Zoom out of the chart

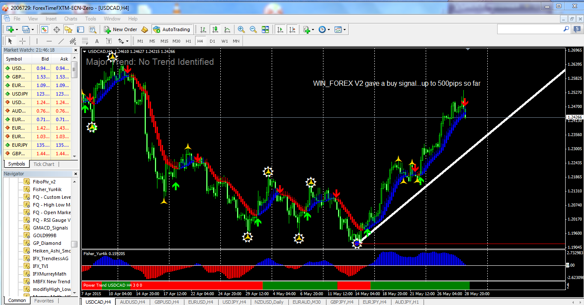point(253,29)
